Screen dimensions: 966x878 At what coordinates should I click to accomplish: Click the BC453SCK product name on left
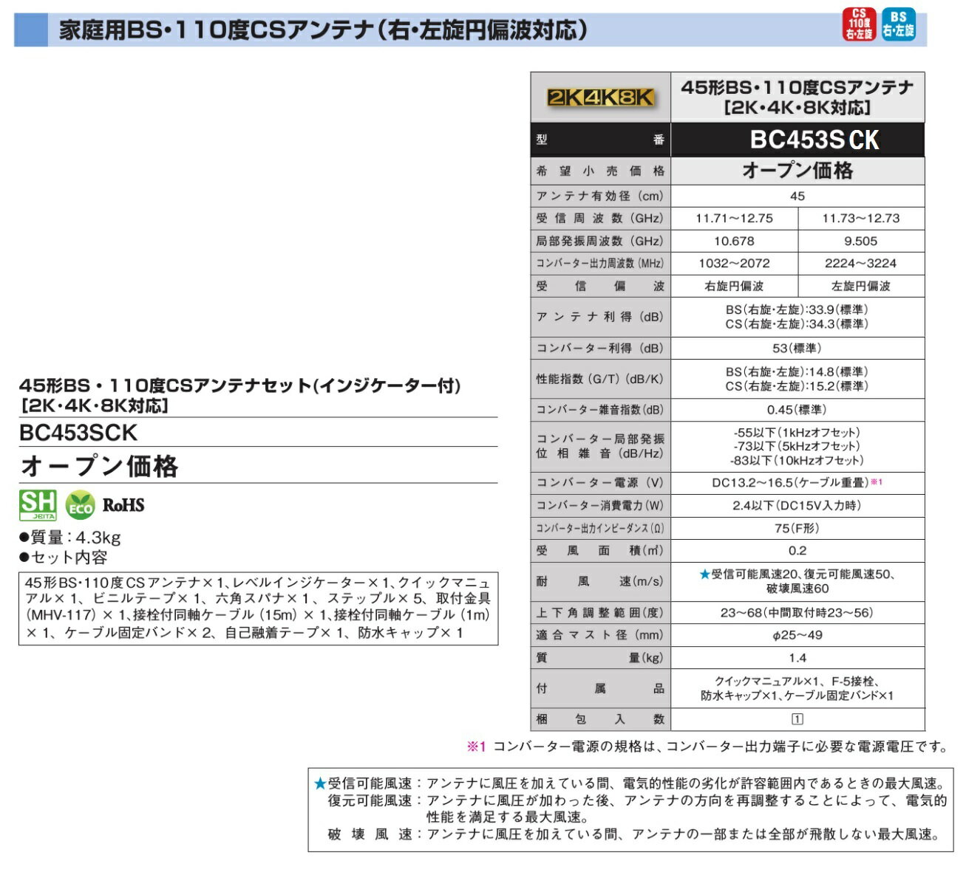[x=78, y=433]
